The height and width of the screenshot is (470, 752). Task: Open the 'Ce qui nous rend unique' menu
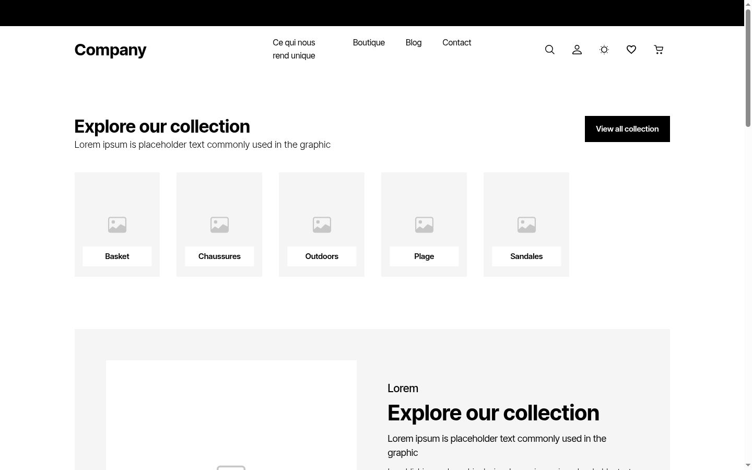pyautogui.click(x=294, y=49)
